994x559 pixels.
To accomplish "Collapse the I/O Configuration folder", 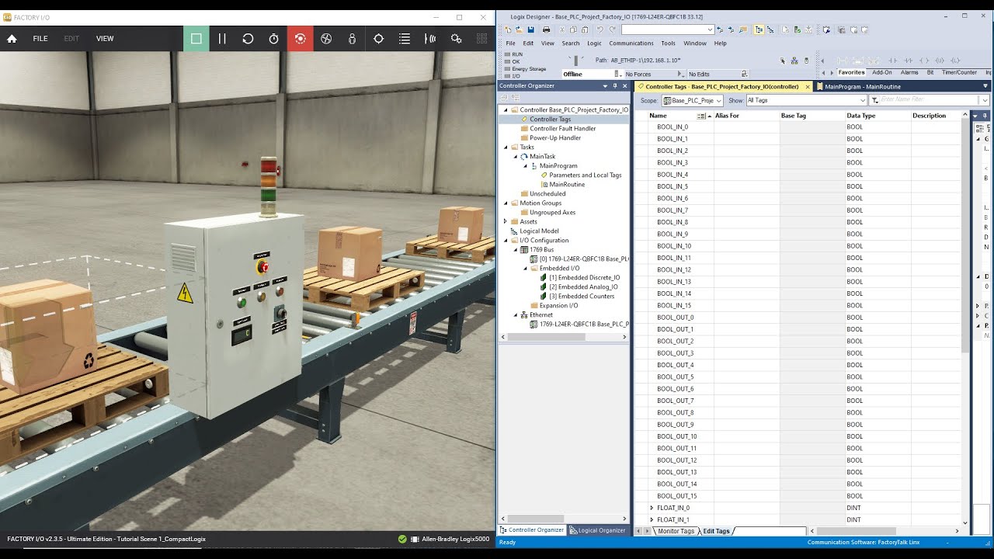I will (x=506, y=241).
